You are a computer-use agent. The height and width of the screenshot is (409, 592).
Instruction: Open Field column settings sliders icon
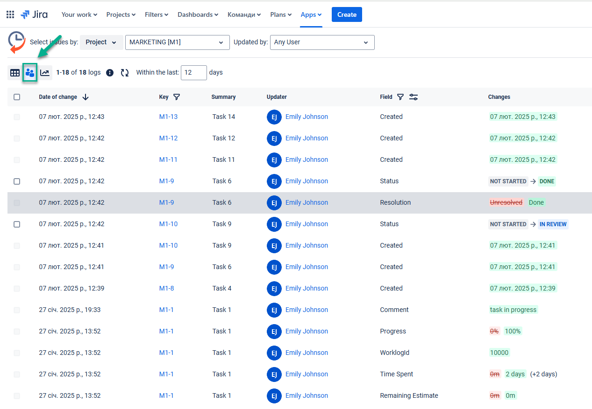tap(414, 97)
